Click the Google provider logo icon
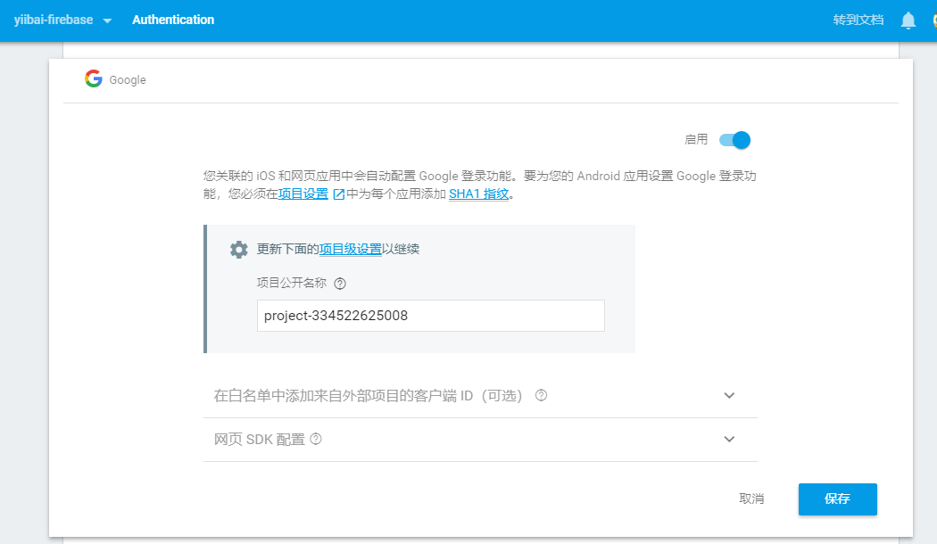The width and height of the screenshot is (937, 544). pyautogui.click(x=94, y=78)
